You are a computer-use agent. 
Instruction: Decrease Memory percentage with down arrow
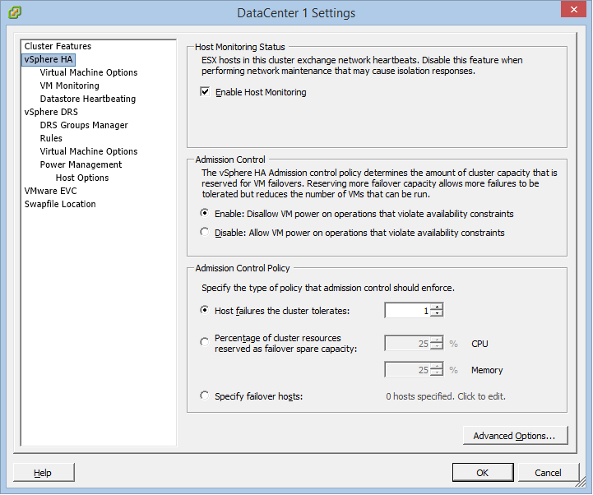[x=437, y=373]
